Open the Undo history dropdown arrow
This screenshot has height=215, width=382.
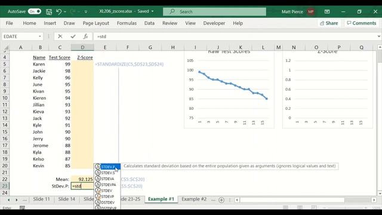pyautogui.click(x=65, y=11)
